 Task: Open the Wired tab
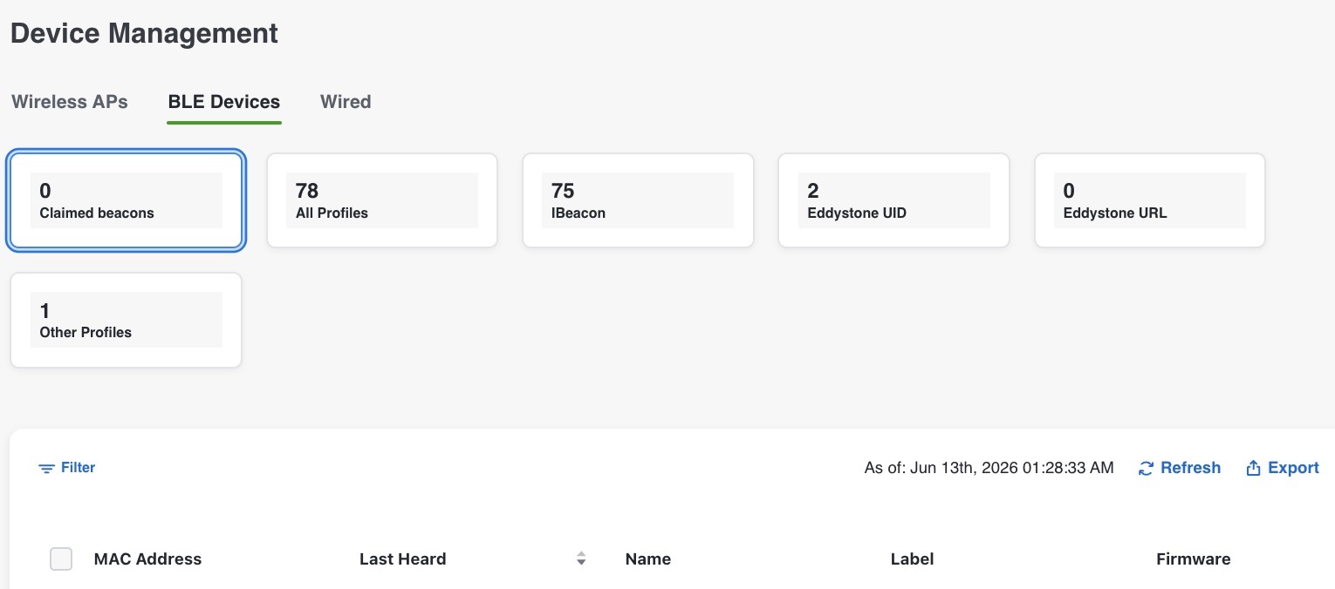346,102
